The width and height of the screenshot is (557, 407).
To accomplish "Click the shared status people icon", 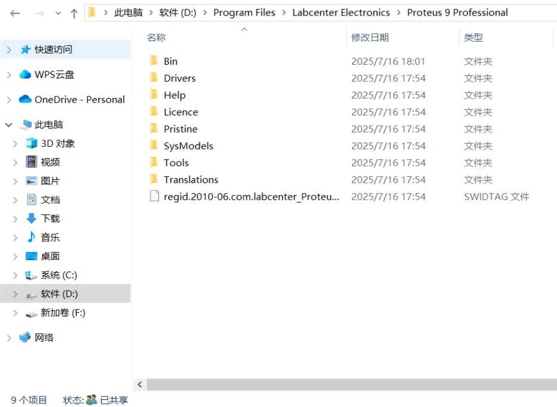I will click(x=92, y=400).
